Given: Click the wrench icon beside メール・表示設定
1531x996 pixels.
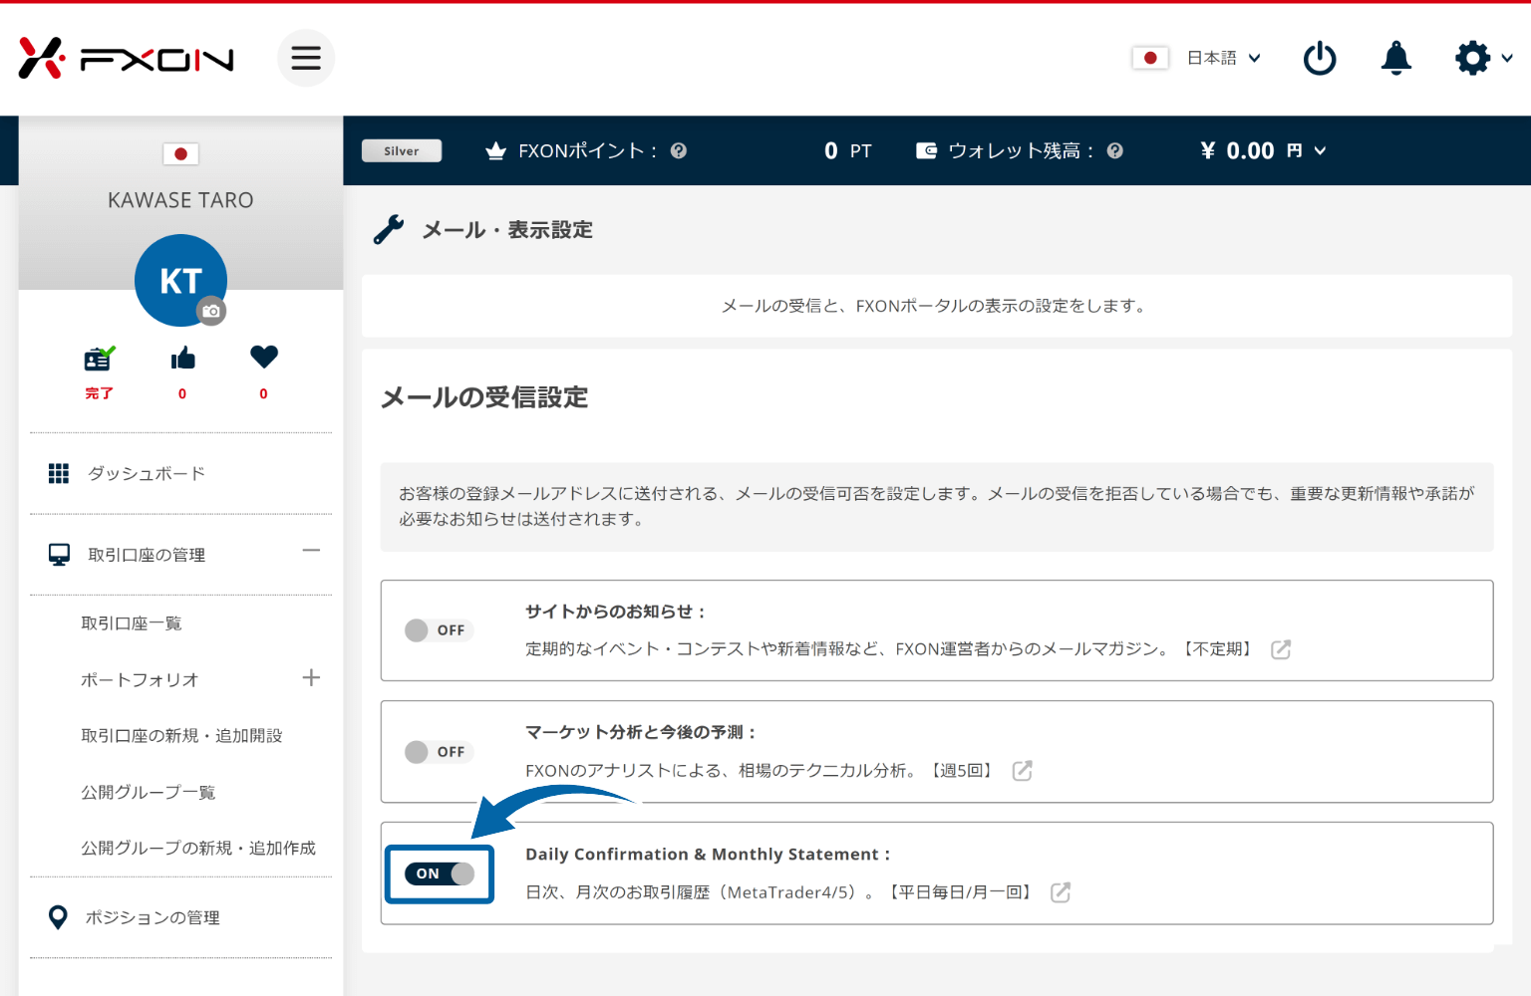Looking at the screenshot, I should [x=389, y=229].
